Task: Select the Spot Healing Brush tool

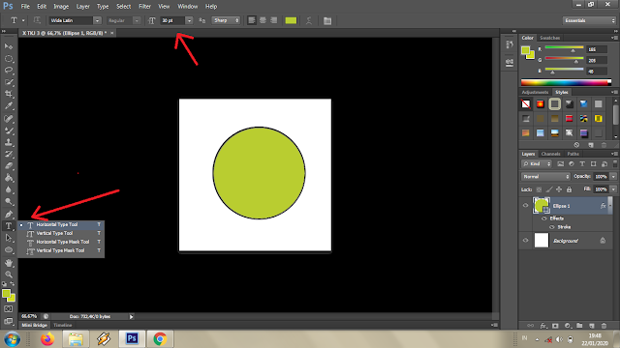Action: 9,118
